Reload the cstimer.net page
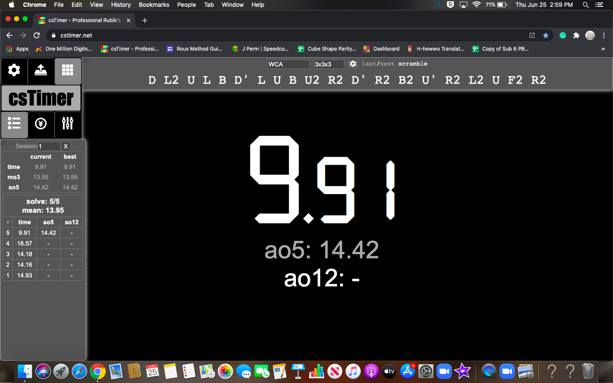The image size is (613, 383). (x=37, y=35)
